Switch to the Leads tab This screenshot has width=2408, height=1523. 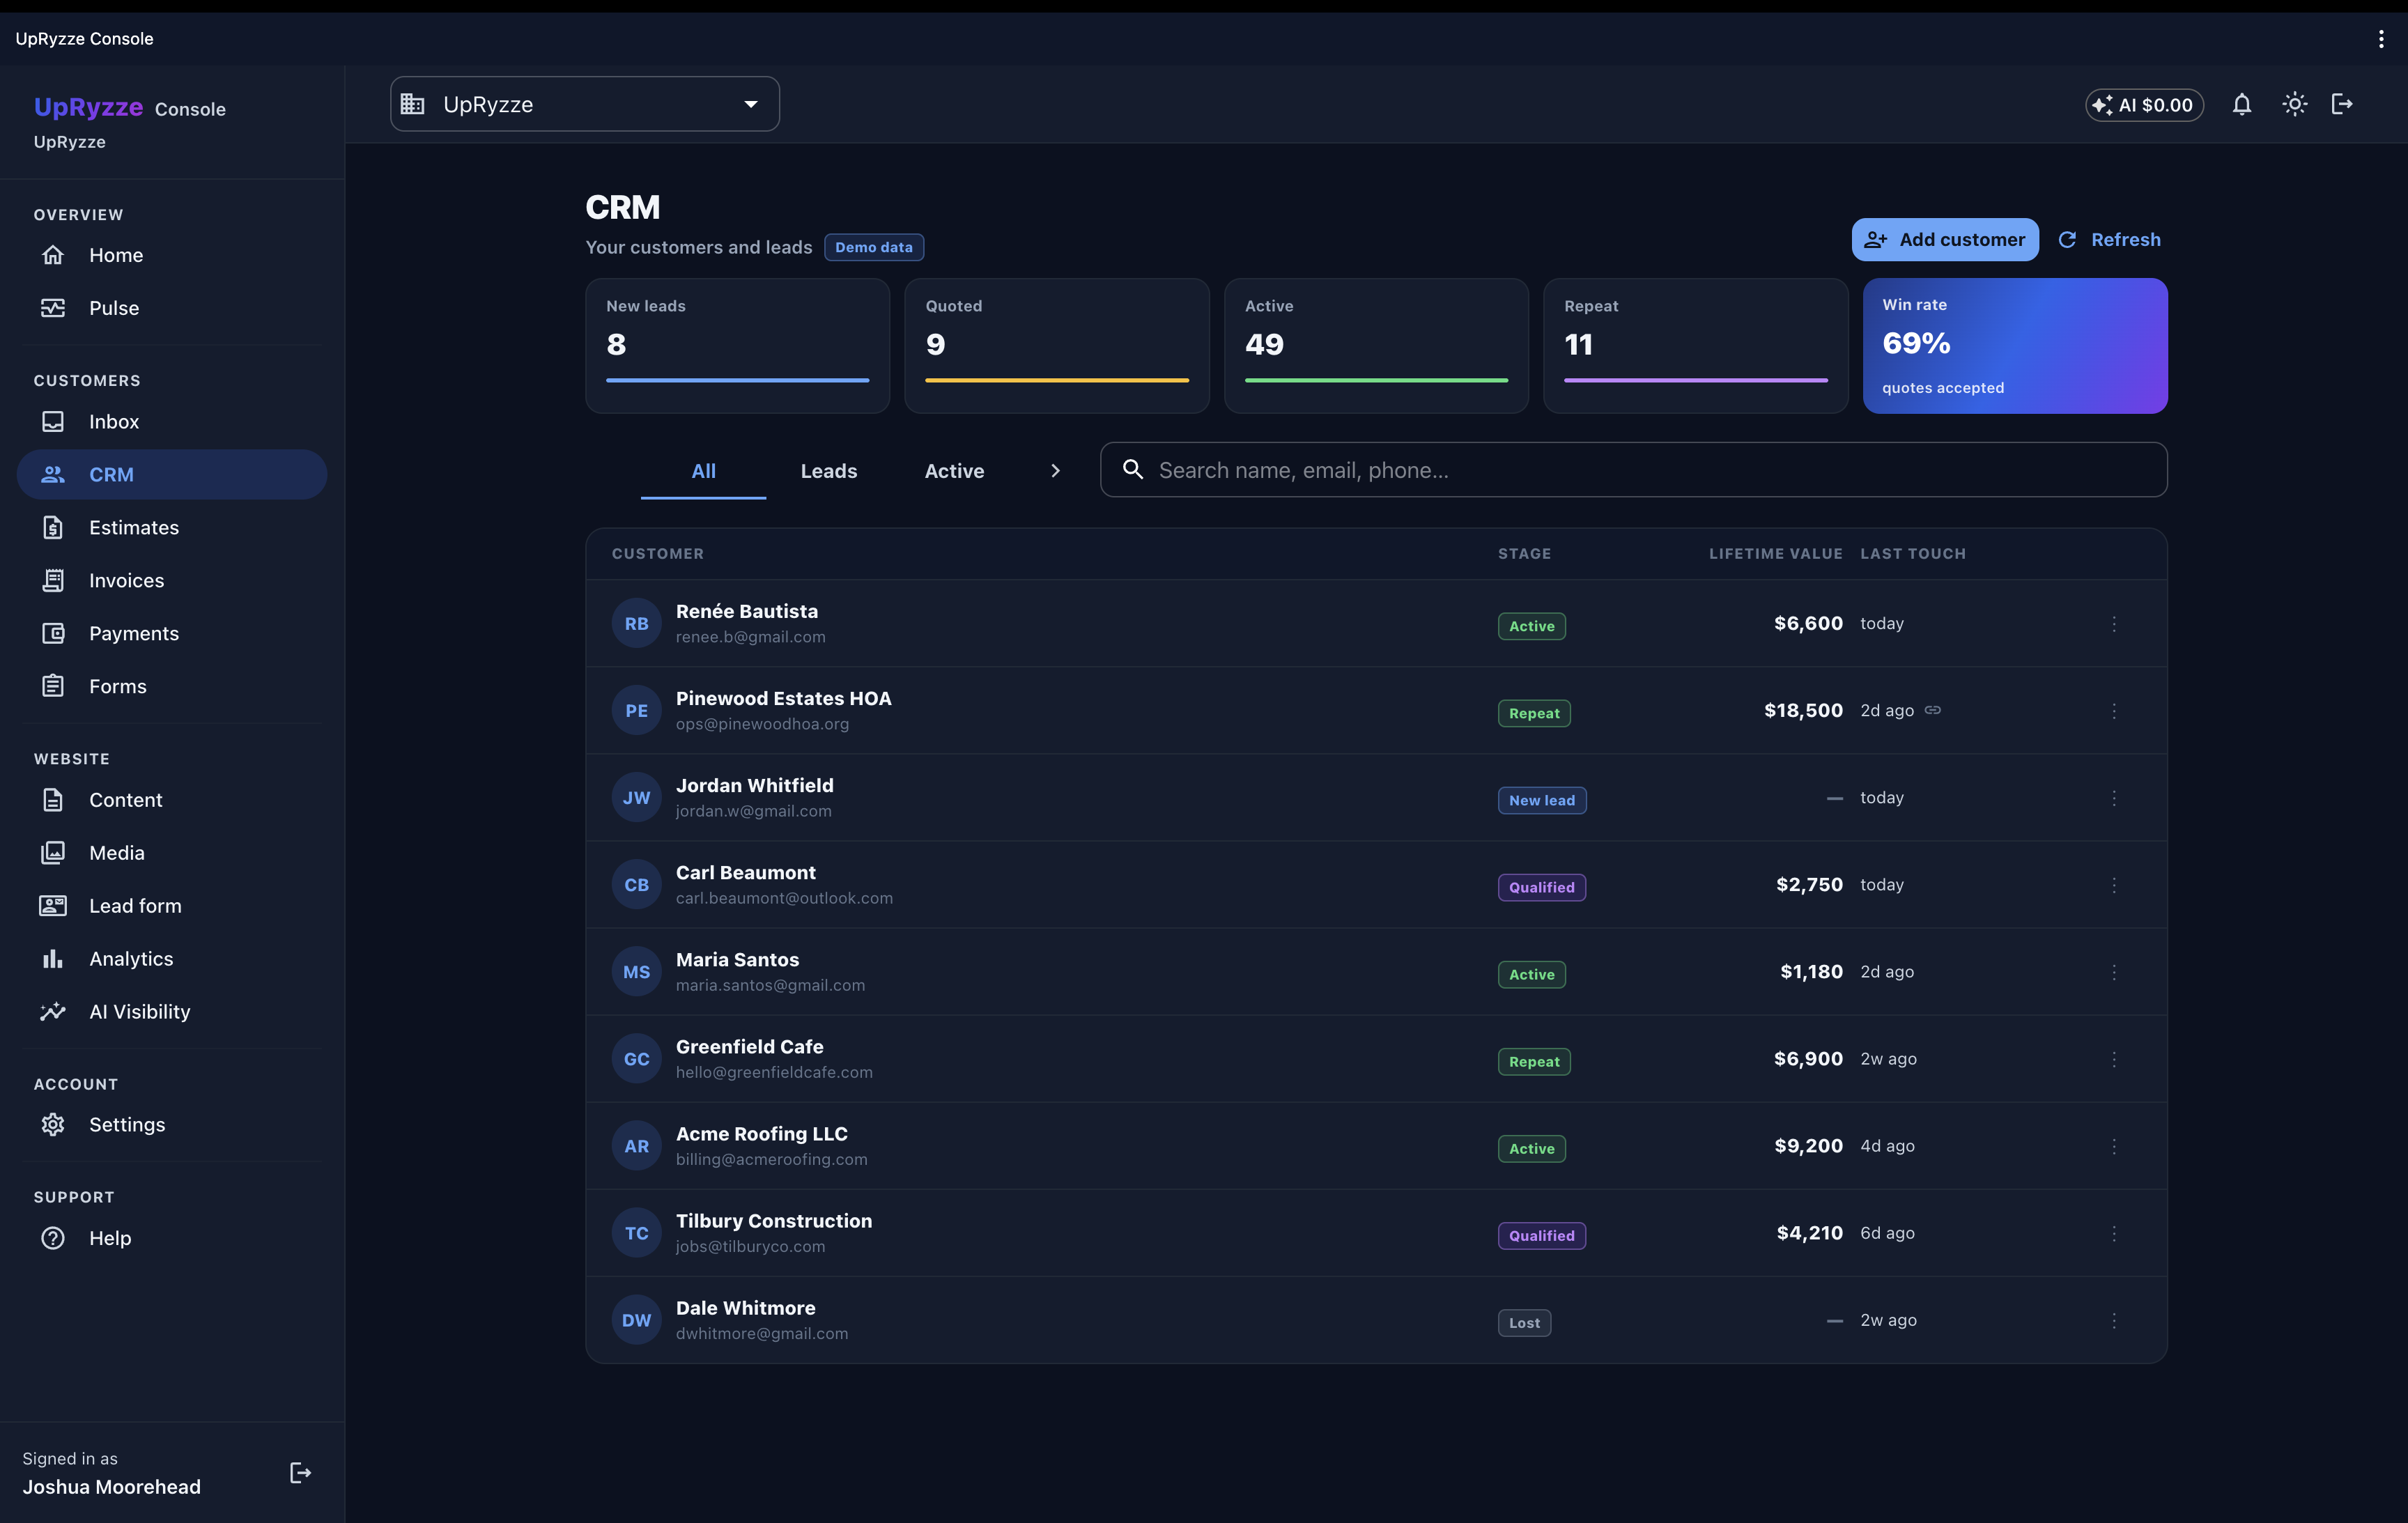tap(829, 471)
